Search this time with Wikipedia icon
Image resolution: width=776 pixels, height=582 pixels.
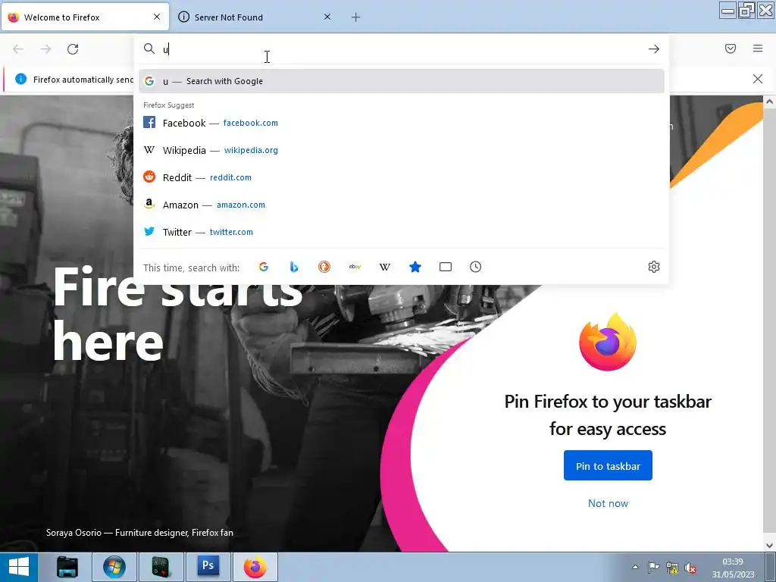[385, 268]
